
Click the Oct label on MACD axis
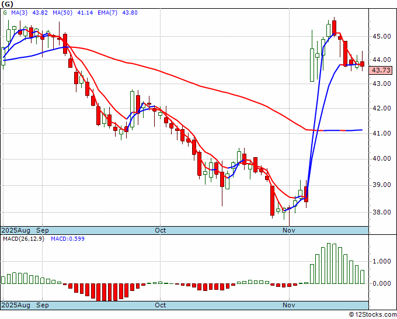(x=161, y=305)
